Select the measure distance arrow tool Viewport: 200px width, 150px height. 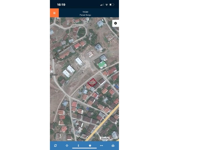102,146
